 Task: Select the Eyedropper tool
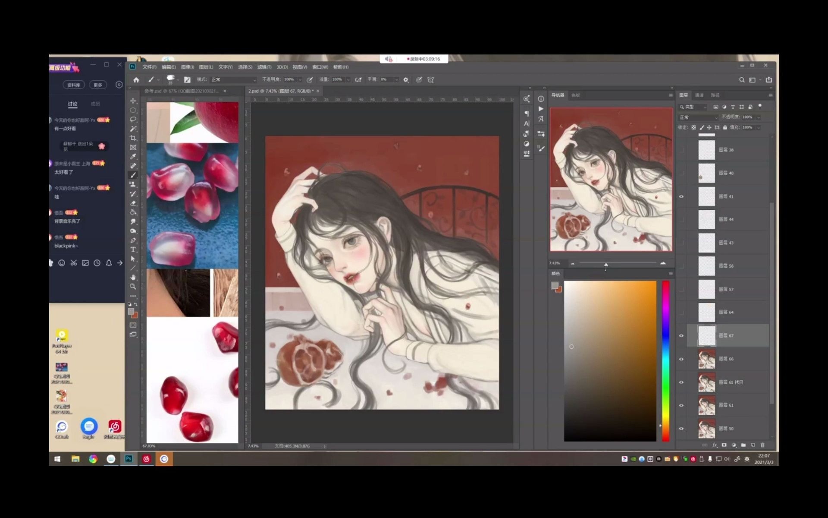[x=133, y=157]
